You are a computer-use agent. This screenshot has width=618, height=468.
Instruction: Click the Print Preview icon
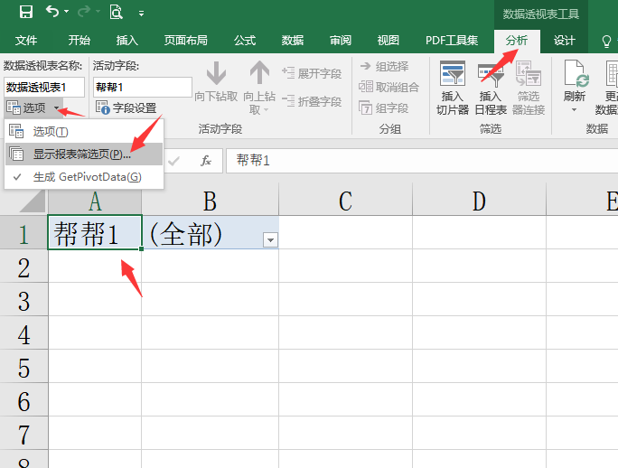pyautogui.click(x=116, y=12)
